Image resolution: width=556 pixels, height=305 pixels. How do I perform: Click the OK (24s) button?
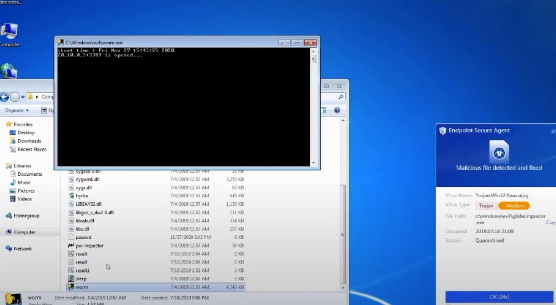(x=499, y=297)
